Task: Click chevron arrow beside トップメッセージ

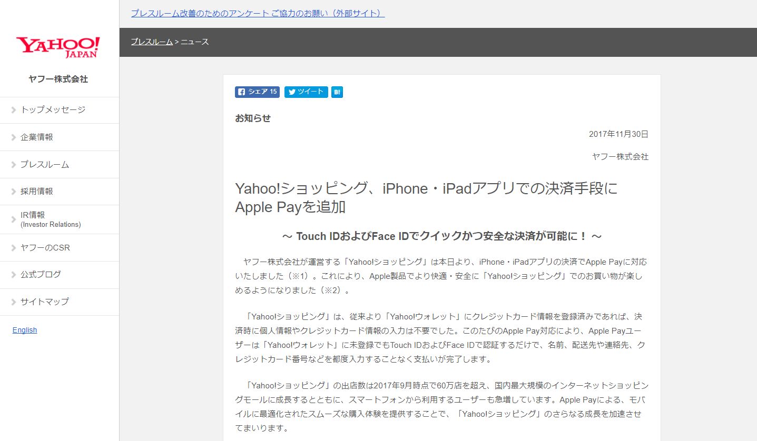Action: [14, 110]
